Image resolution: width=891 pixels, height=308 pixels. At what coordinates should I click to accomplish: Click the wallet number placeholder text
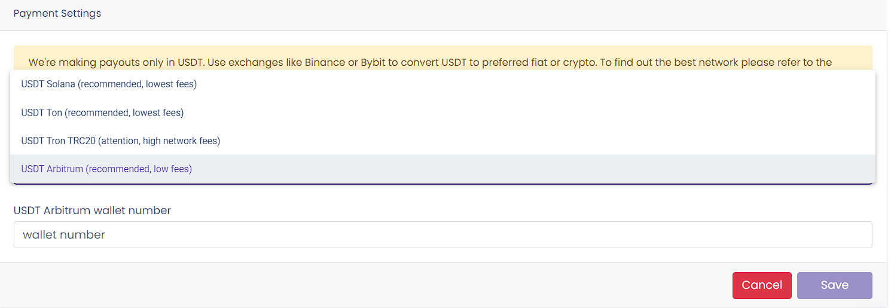(64, 235)
